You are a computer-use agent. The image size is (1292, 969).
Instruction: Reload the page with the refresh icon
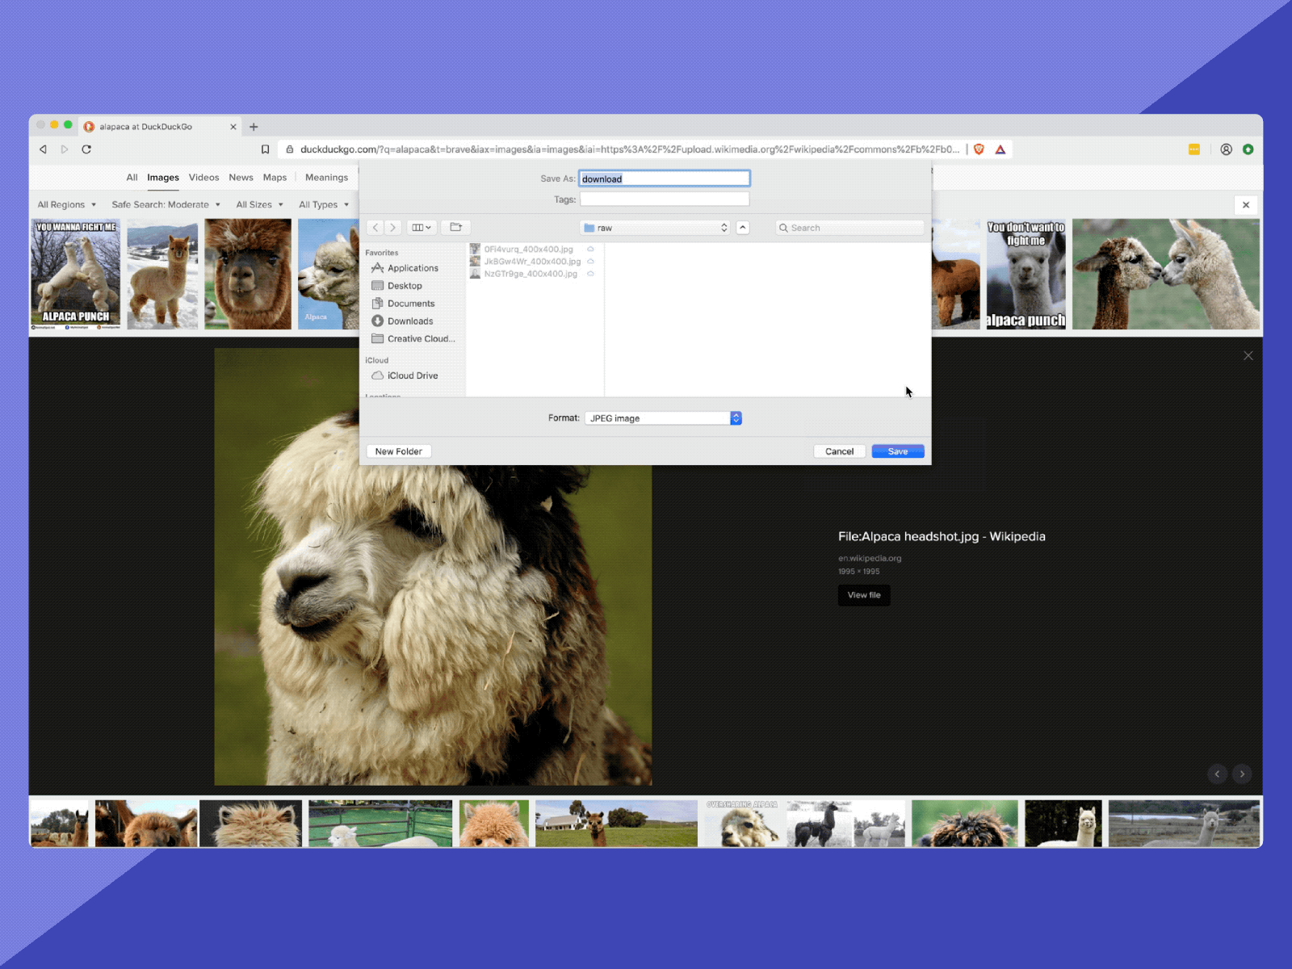(x=86, y=149)
